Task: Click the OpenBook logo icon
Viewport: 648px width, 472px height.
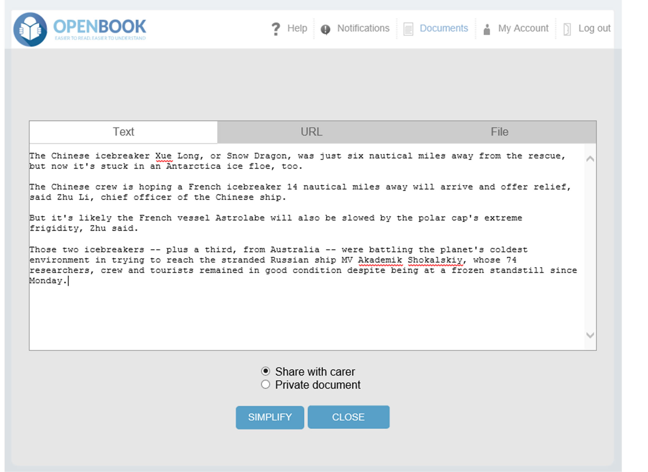Action: point(30,29)
